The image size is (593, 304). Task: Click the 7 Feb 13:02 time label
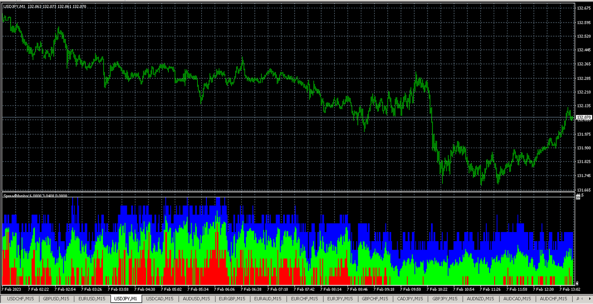pos(570,289)
